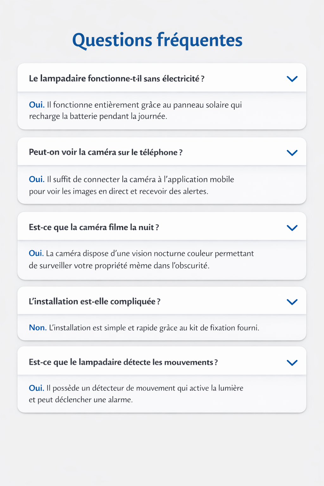Click the 'Est-ce que la caméra filme la nuit ?' heading
Image resolution: width=324 pixels, height=486 pixels.
pyautogui.click(x=94, y=227)
